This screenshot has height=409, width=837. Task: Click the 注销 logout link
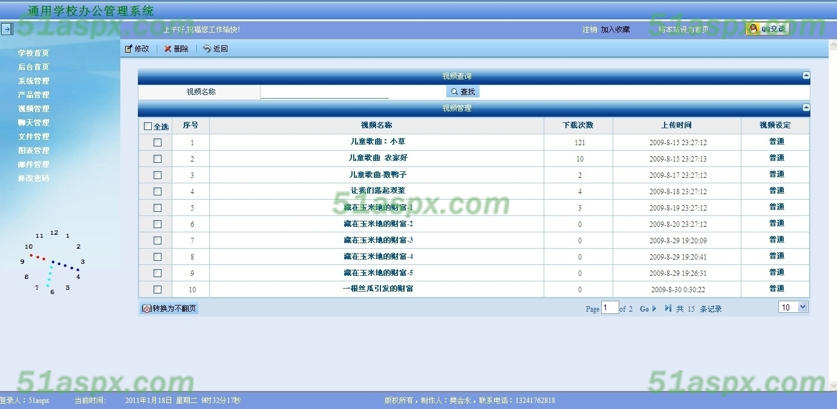pyautogui.click(x=590, y=29)
